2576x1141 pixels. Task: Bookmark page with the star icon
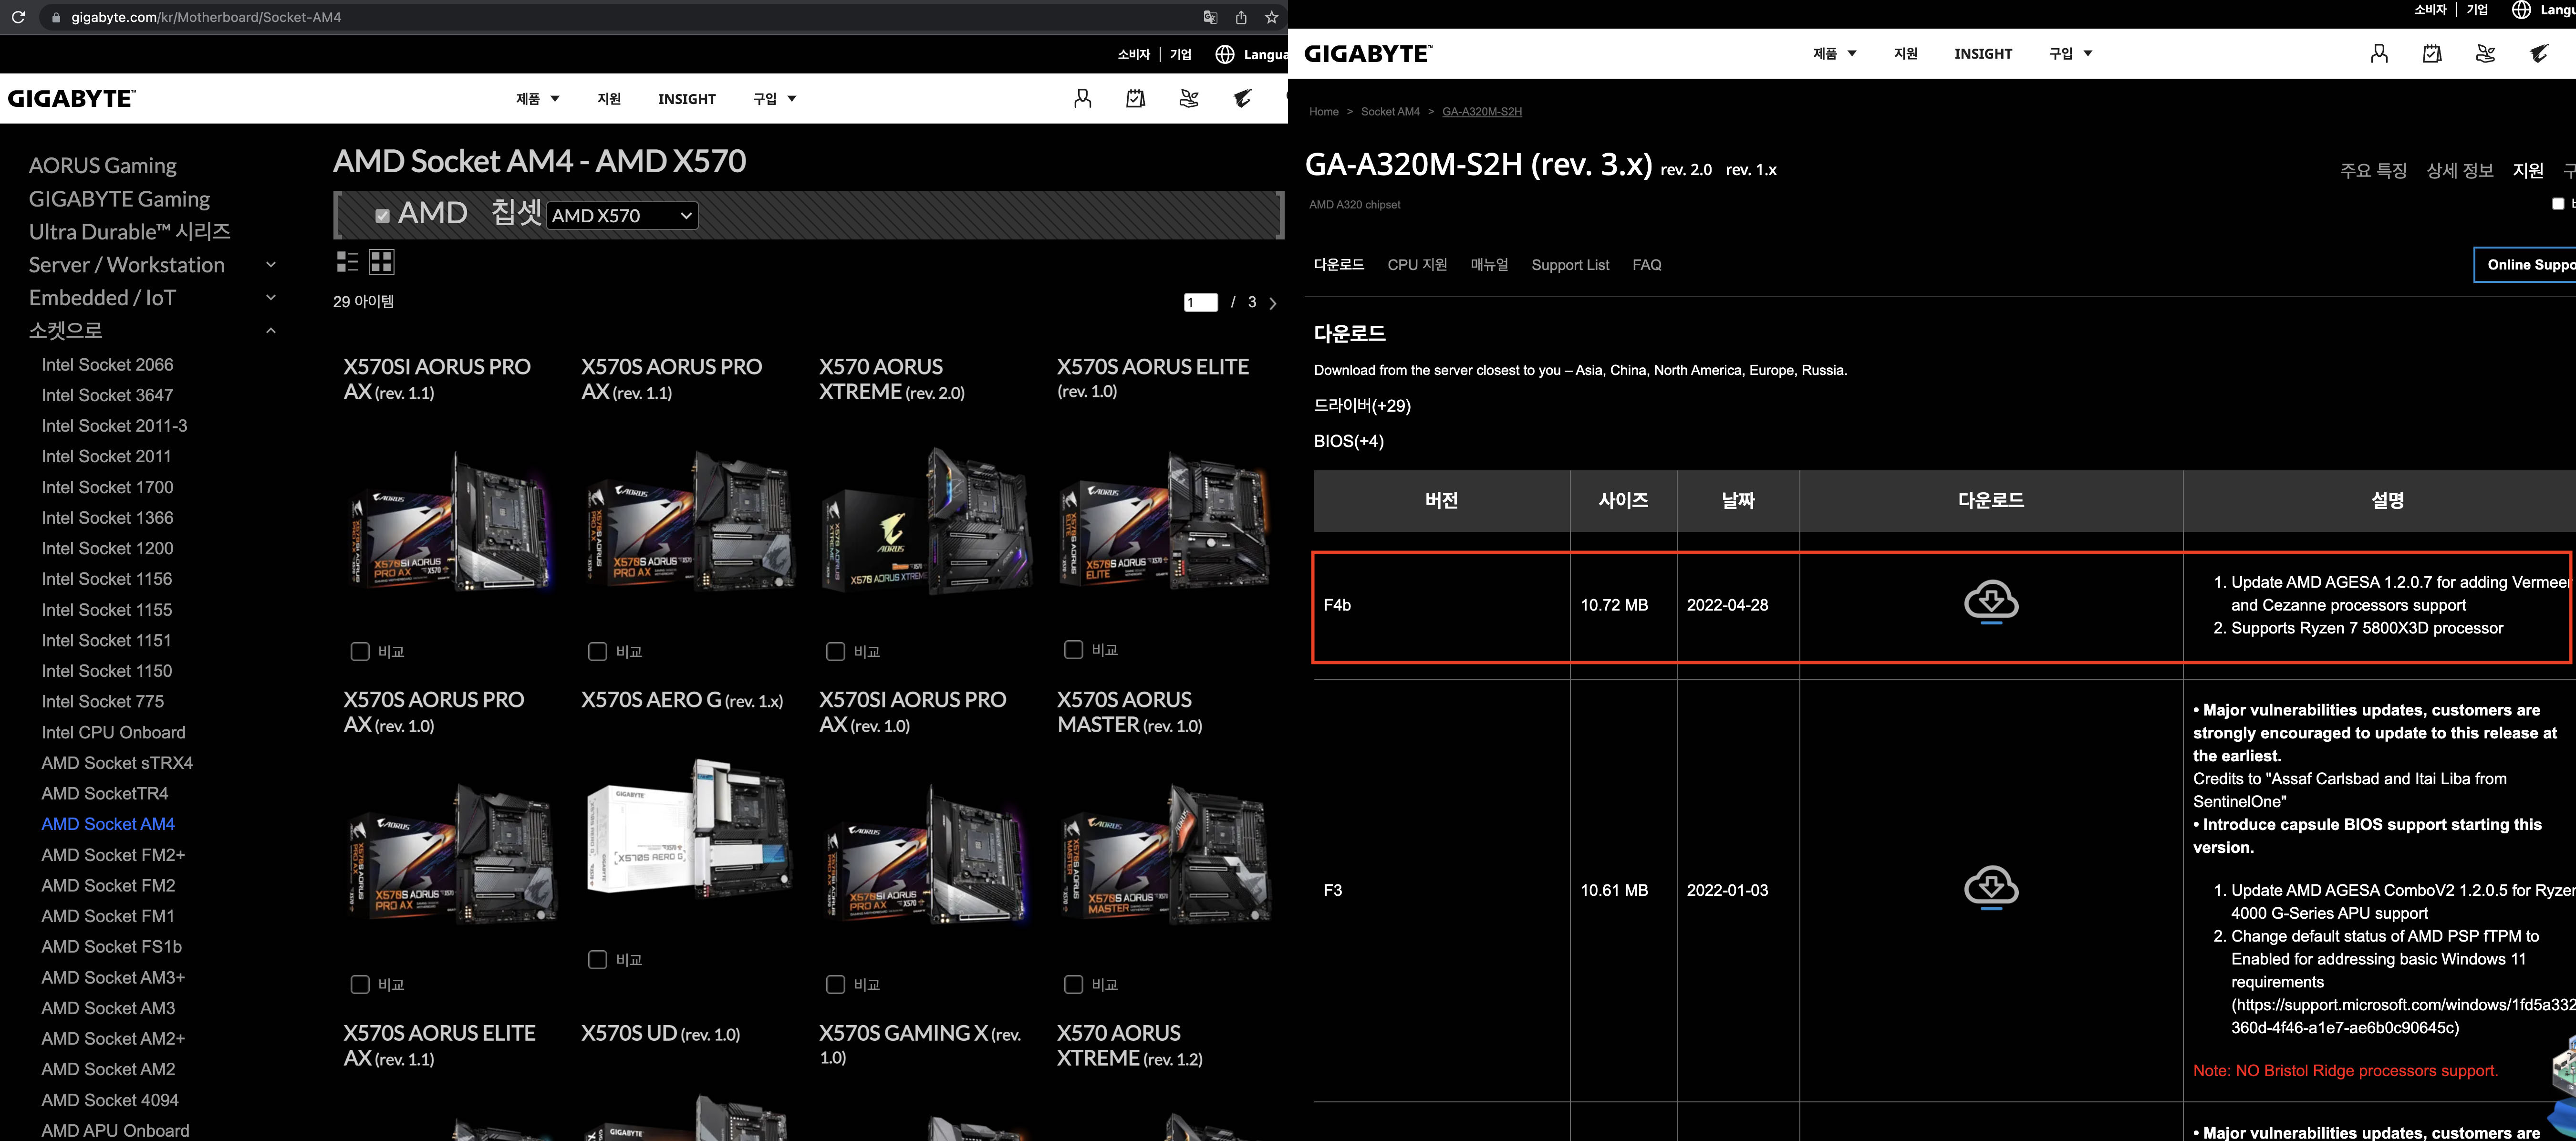(x=1271, y=17)
